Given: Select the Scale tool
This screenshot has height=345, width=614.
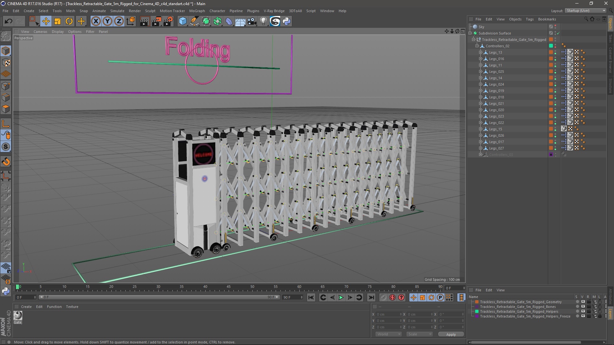Looking at the screenshot, I should (58, 21).
